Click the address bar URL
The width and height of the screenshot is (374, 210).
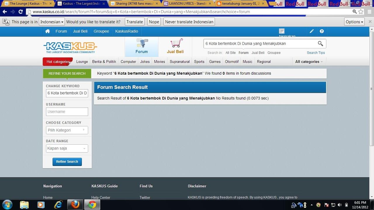(x=141, y=12)
